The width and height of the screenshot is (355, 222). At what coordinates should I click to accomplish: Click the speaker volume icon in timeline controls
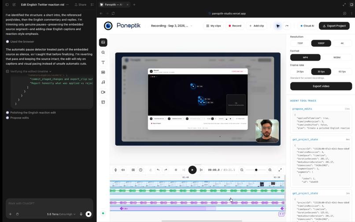[123, 170]
